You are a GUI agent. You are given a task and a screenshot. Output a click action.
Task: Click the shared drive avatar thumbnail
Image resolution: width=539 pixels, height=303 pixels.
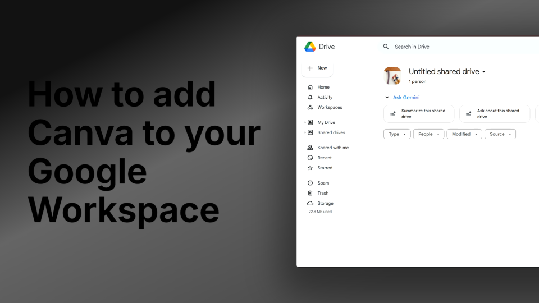[x=392, y=76]
